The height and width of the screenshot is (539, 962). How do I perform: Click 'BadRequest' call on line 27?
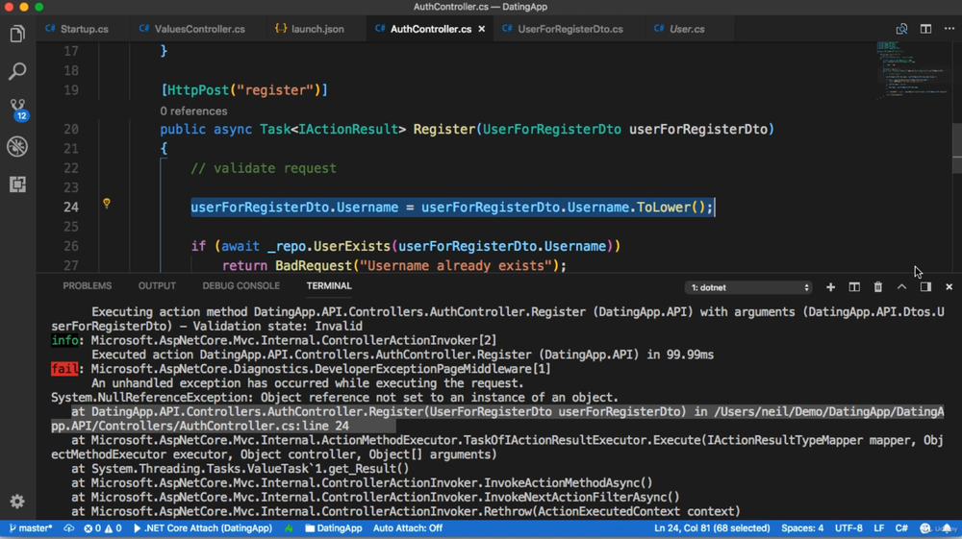[314, 266]
